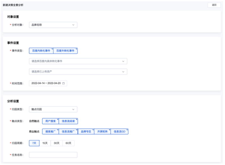225x165 pixels.
Task: Toggle 品牌专区 commercial touchpoint
Action: [x=86, y=131]
